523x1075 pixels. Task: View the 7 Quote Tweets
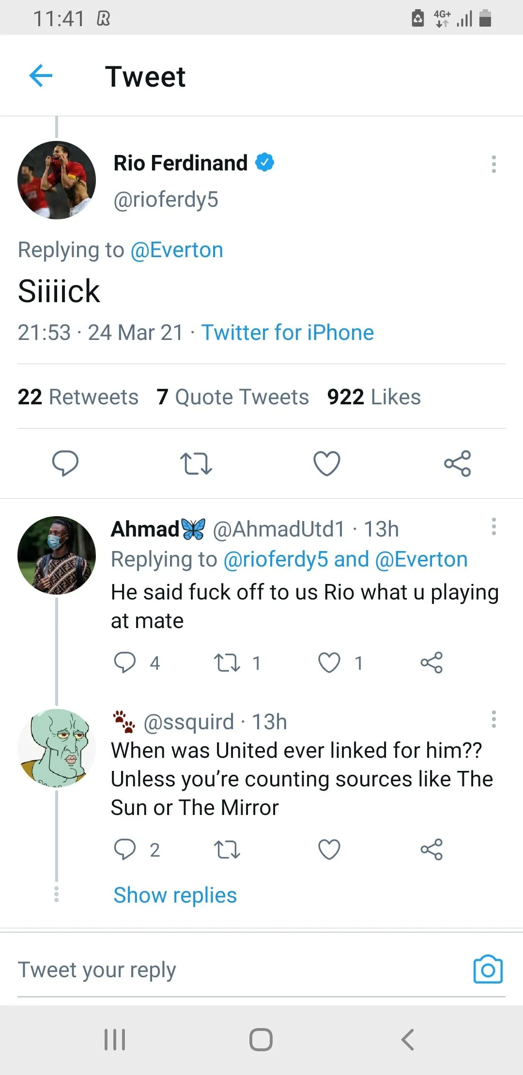[x=232, y=397]
